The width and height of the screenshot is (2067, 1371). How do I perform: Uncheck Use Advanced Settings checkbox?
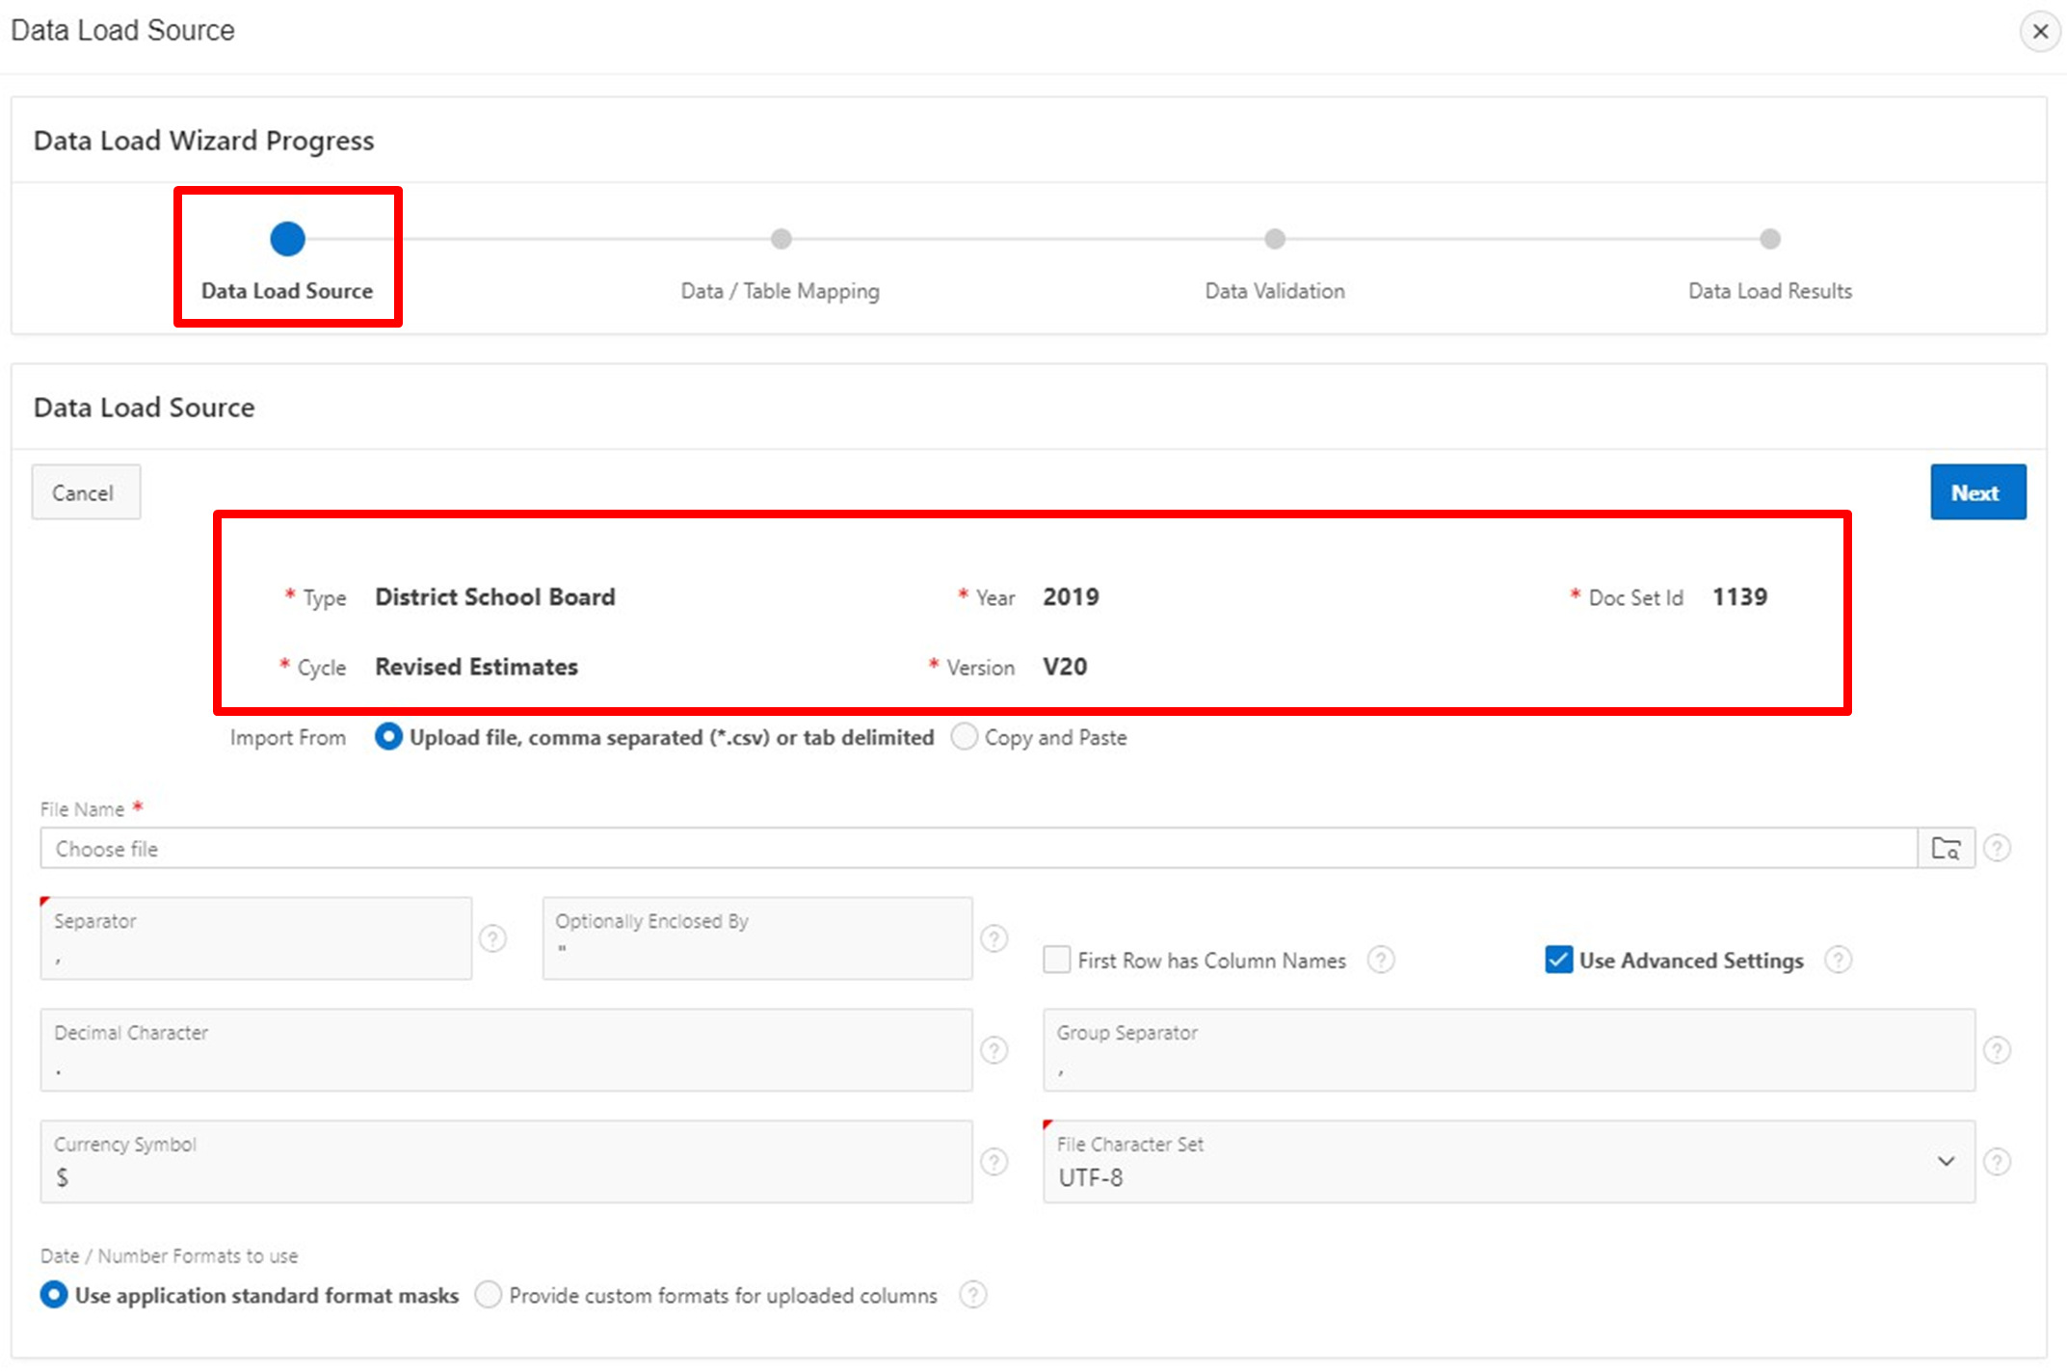[x=1558, y=960]
